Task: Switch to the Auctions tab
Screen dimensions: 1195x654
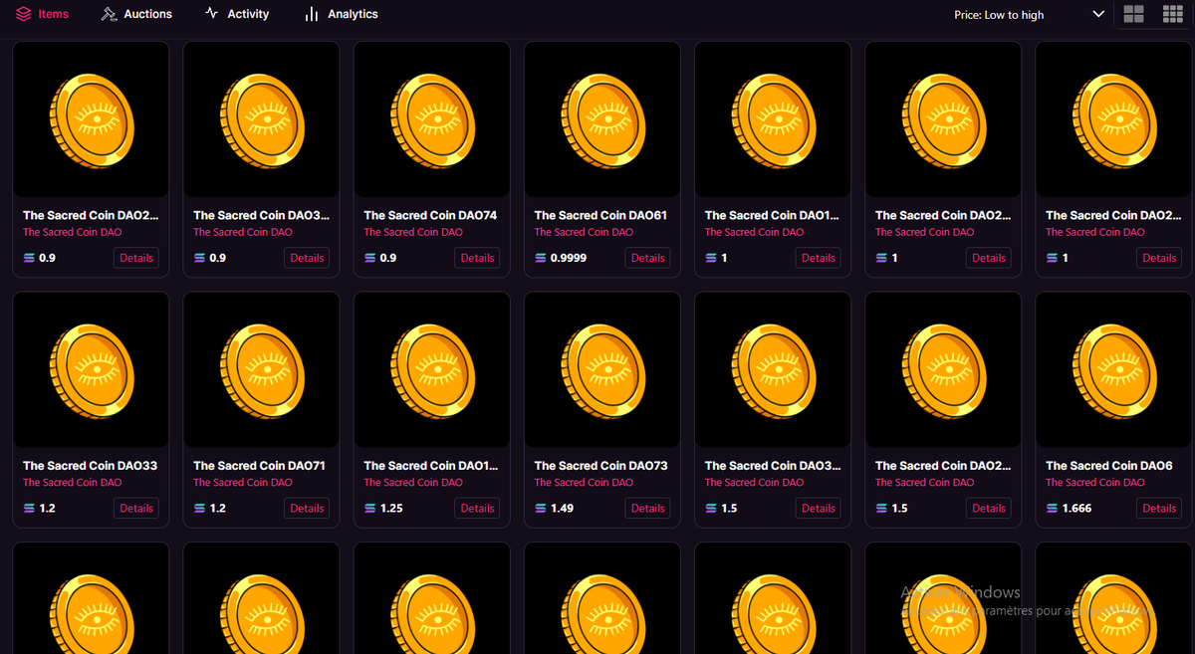Action: [x=136, y=14]
